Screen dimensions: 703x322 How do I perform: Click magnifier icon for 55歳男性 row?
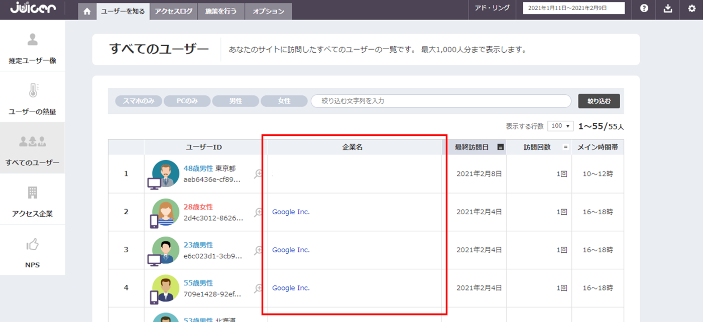pos(259,288)
